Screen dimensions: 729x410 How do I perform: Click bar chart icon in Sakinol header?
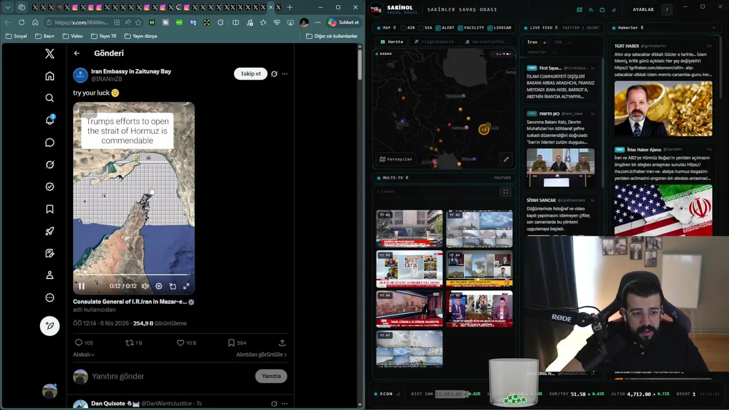(613, 10)
